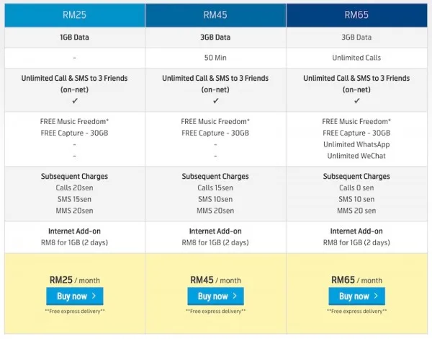
Task: Click the checkmark in RM45 column
Action: tap(216, 101)
